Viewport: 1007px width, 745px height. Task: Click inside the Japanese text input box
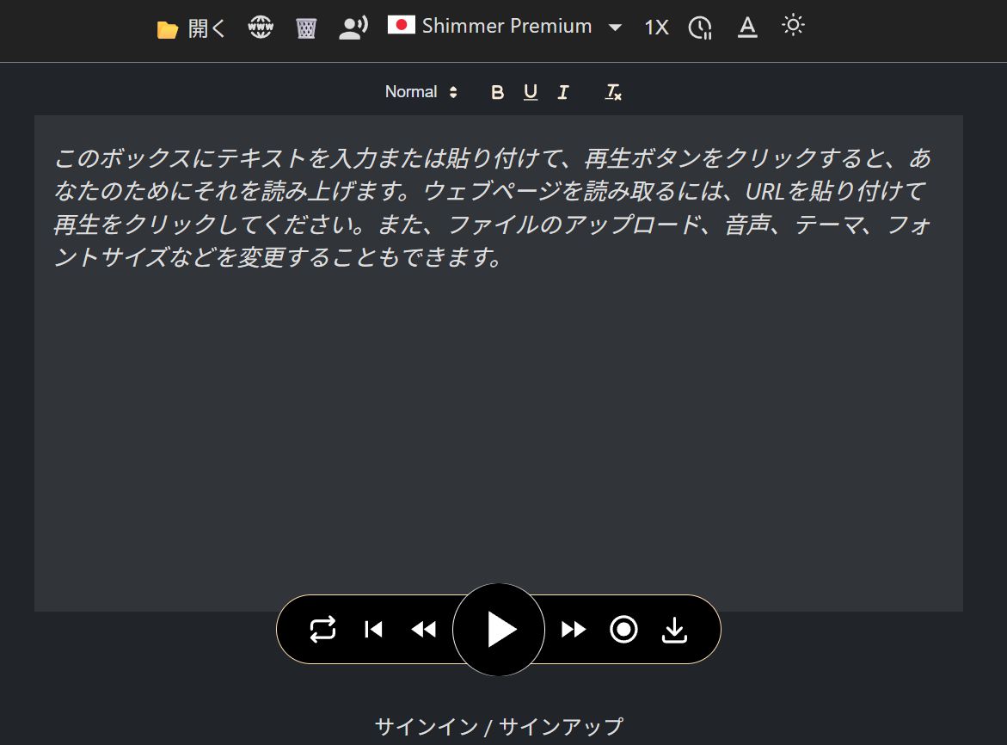click(x=498, y=387)
